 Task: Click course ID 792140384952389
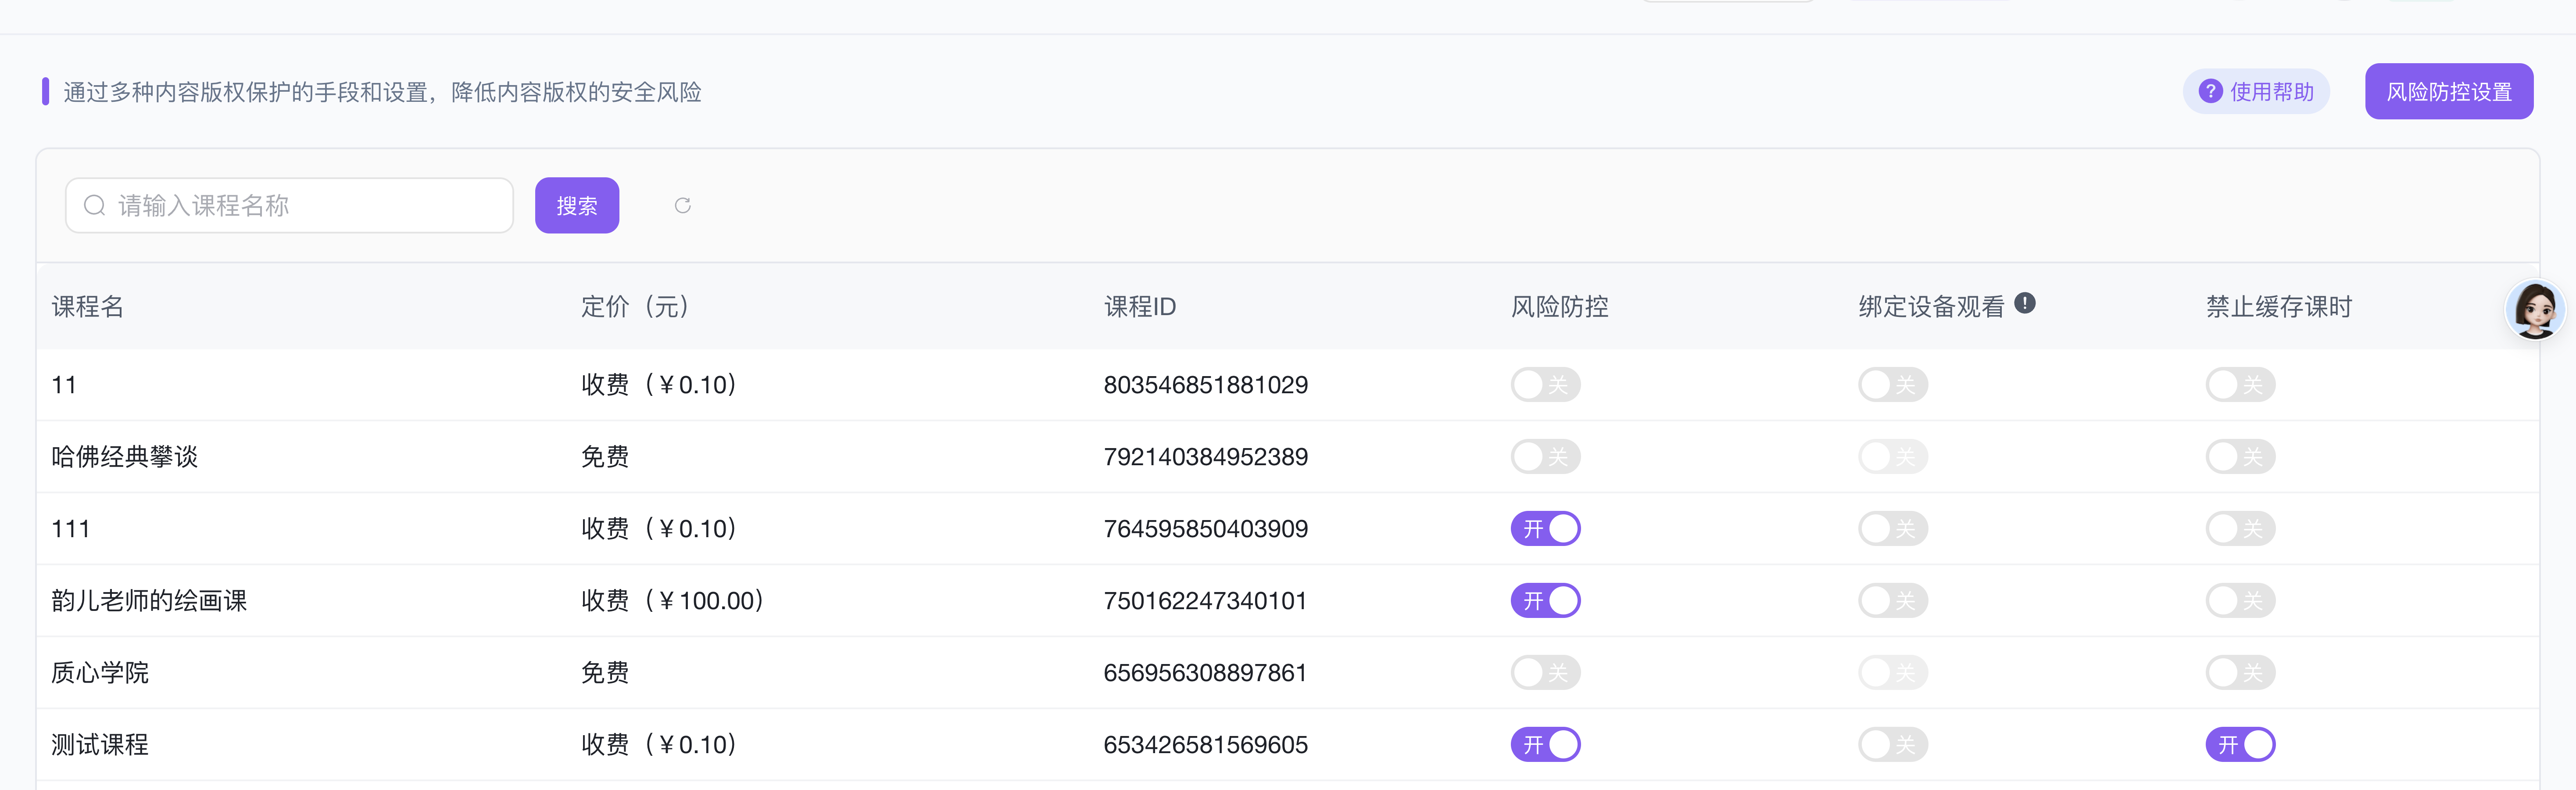click(x=1206, y=457)
